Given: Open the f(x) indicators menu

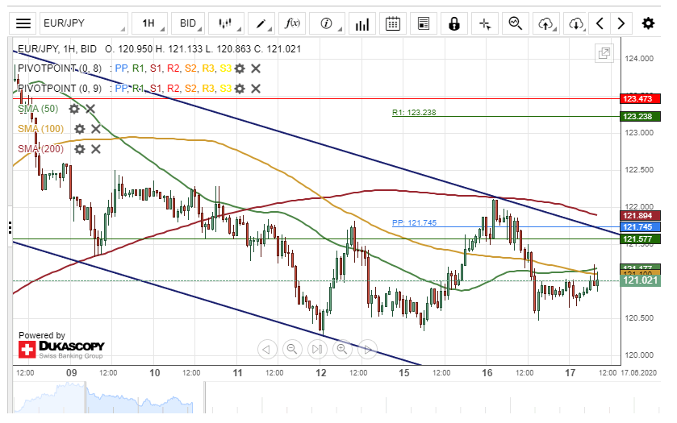Looking at the screenshot, I should tap(291, 23).
